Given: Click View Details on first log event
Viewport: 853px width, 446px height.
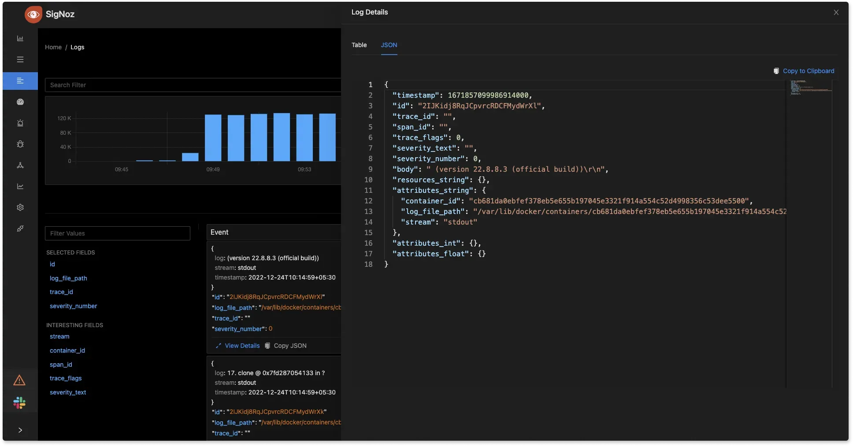Looking at the screenshot, I should pyautogui.click(x=238, y=346).
